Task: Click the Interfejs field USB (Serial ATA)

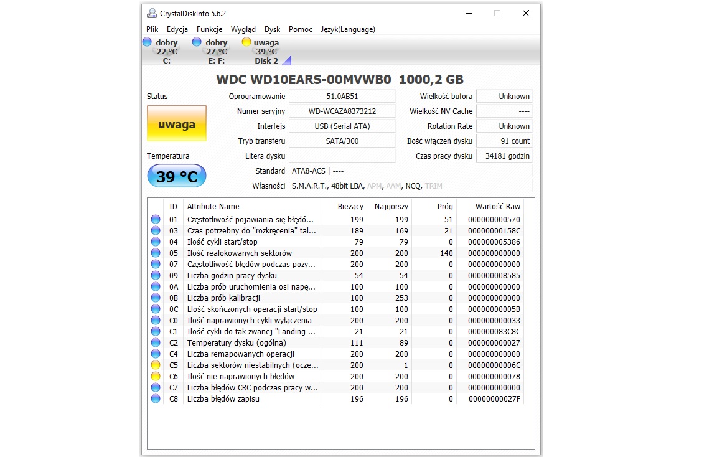Action: click(342, 126)
